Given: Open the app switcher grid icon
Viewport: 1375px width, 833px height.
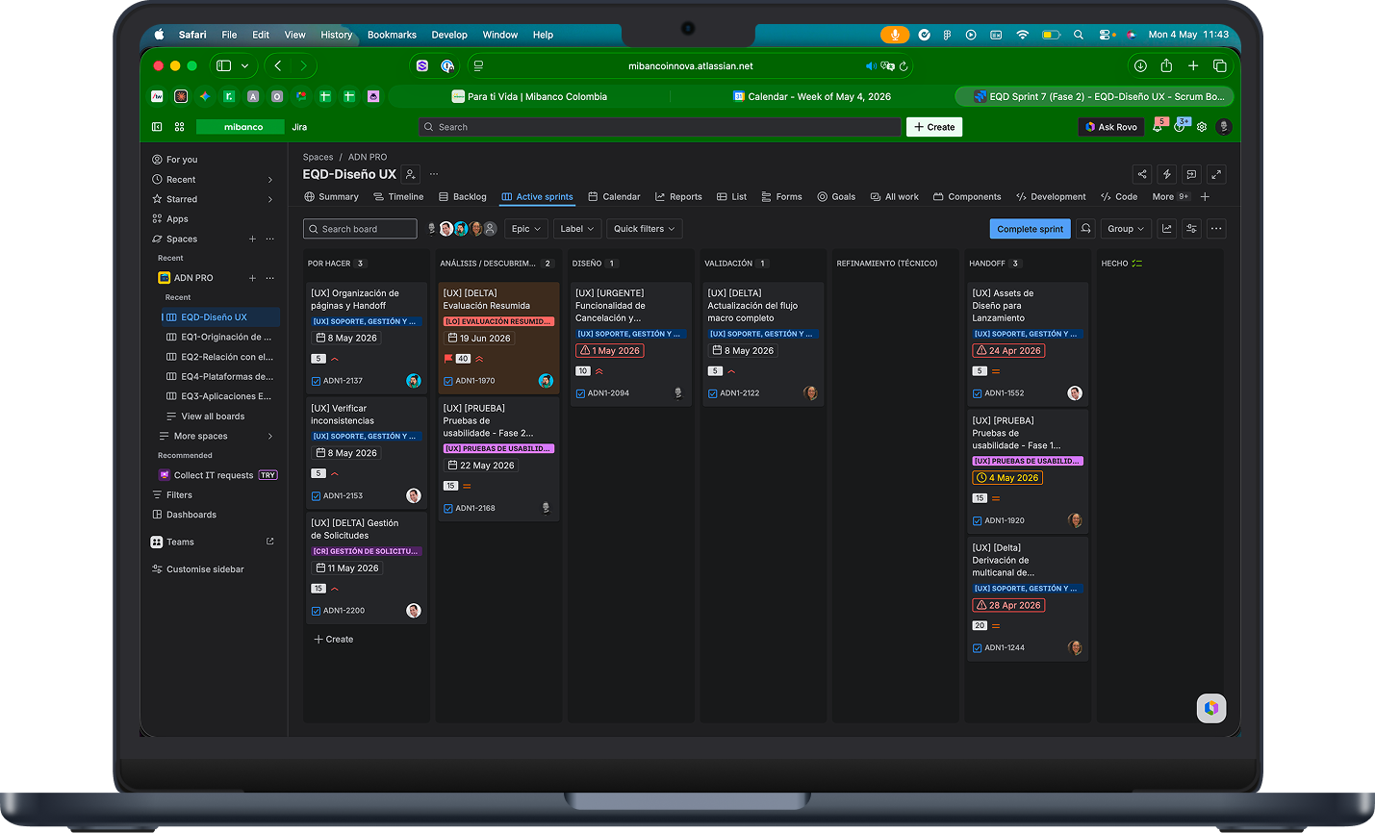Looking at the screenshot, I should (x=180, y=127).
